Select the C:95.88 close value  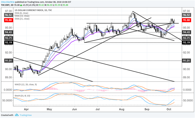click(x=65, y=5)
